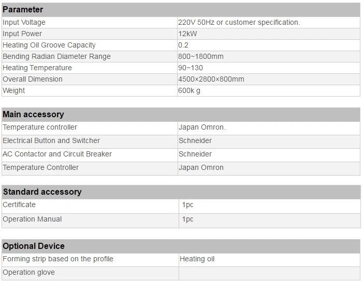This screenshot has width=363, height=283.
Task: Click the 220V 50Hz value cell
Action: [269, 22]
